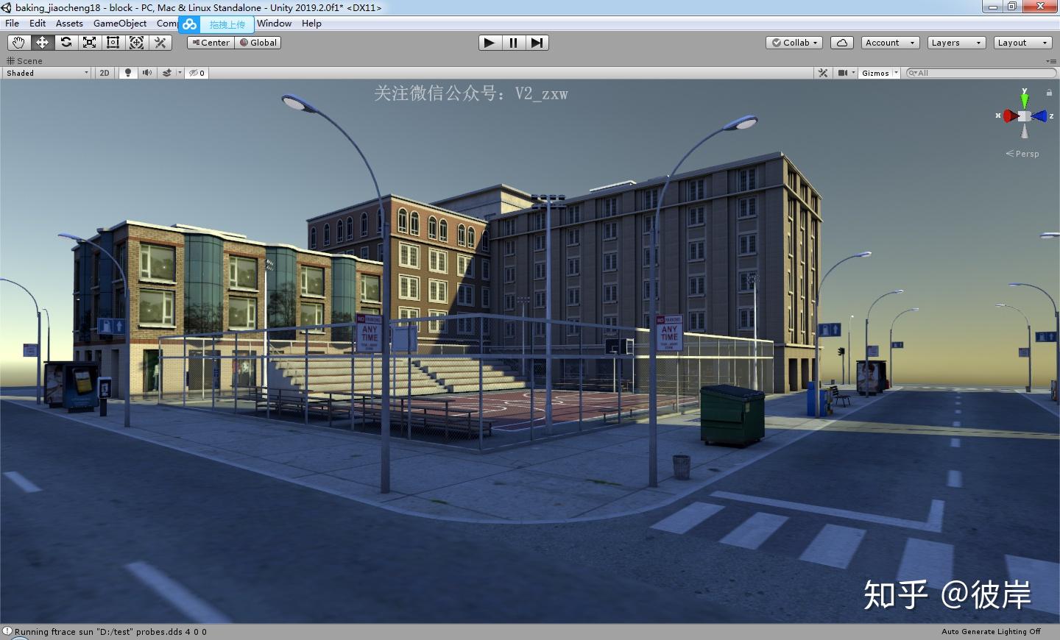Toggle scene audio speaker icon
This screenshot has height=640, width=1060.
[x=146, y=73]
